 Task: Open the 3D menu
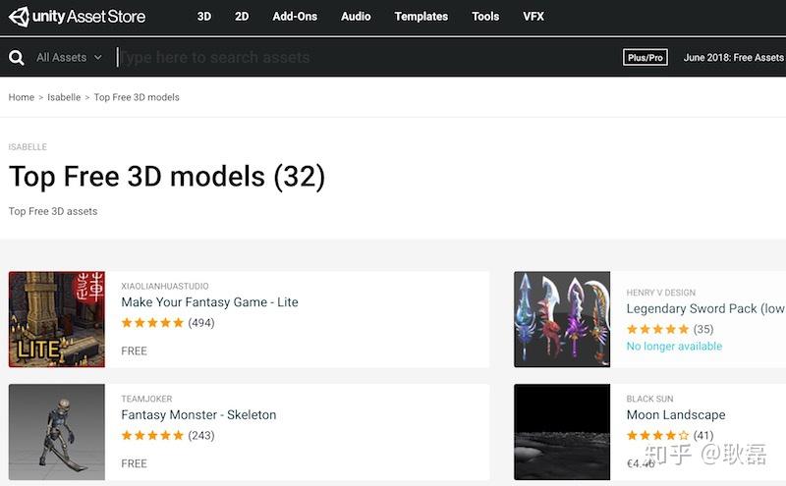click(x=204, y=17)
